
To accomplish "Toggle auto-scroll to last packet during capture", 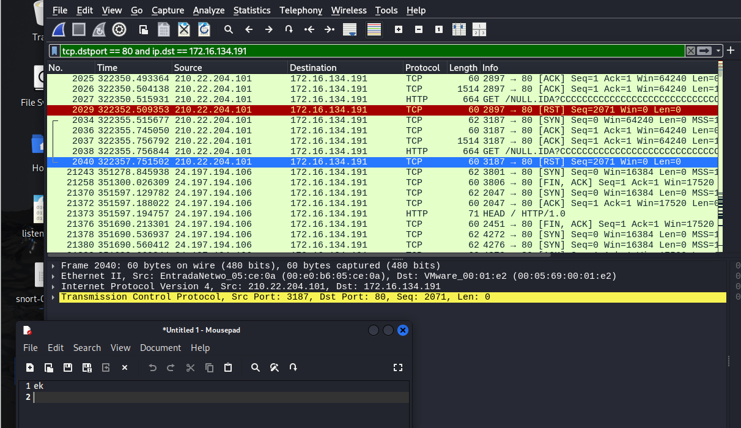I will pyautogui.click(x=350, y=29).
